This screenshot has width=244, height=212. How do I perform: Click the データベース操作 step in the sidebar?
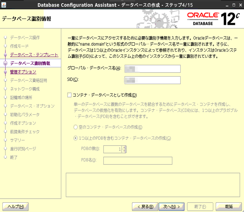click(x=25, y=38)
